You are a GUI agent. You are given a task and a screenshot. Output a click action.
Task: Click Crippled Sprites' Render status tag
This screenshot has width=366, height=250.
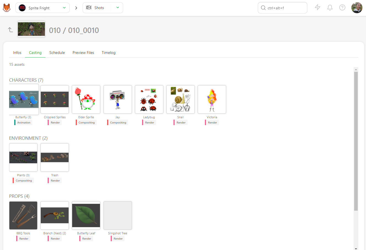[55, 122]
